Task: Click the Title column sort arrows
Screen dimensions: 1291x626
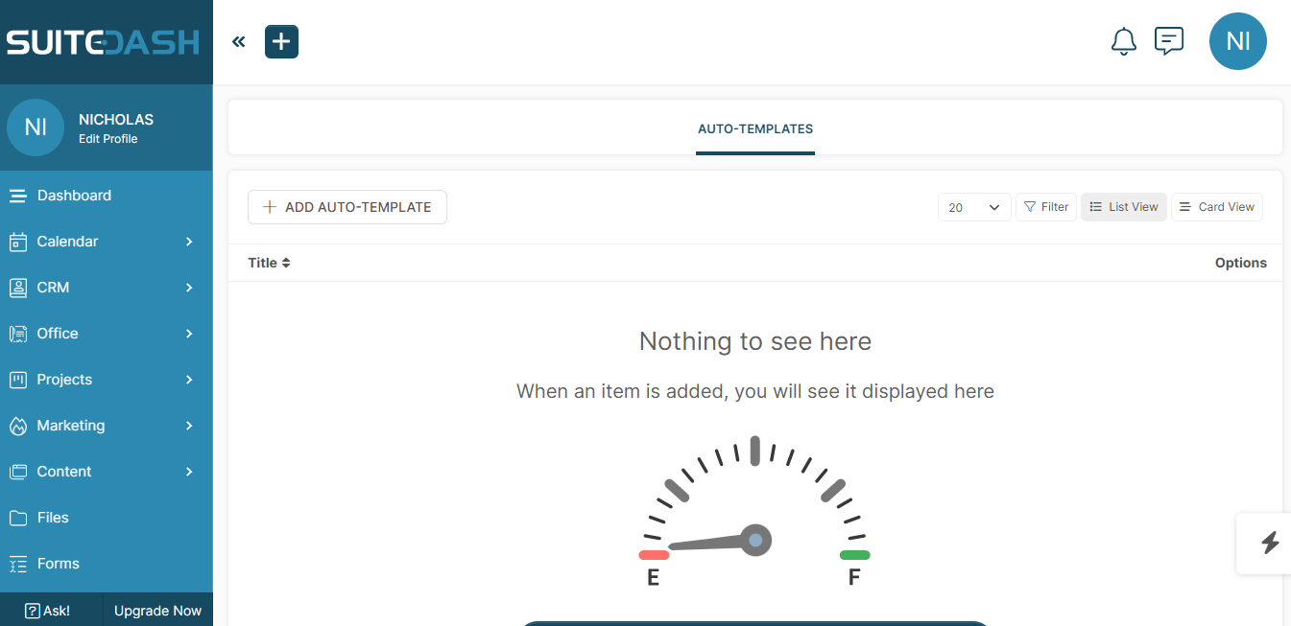Action: pos(286,263)
